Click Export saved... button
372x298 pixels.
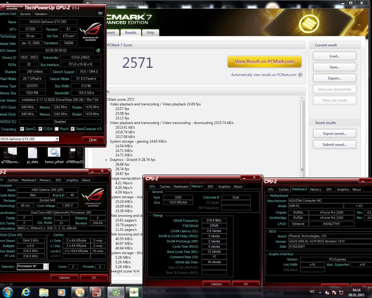pyautogui.click(x=335, y=134)
